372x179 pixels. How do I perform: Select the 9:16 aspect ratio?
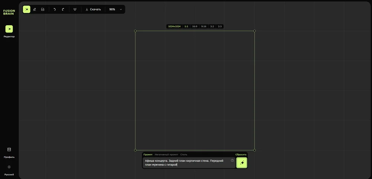[x=203, y=26]
